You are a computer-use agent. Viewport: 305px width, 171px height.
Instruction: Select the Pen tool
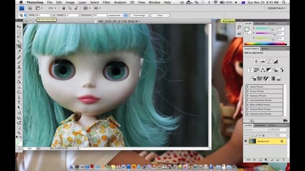[x=19, y=97]
